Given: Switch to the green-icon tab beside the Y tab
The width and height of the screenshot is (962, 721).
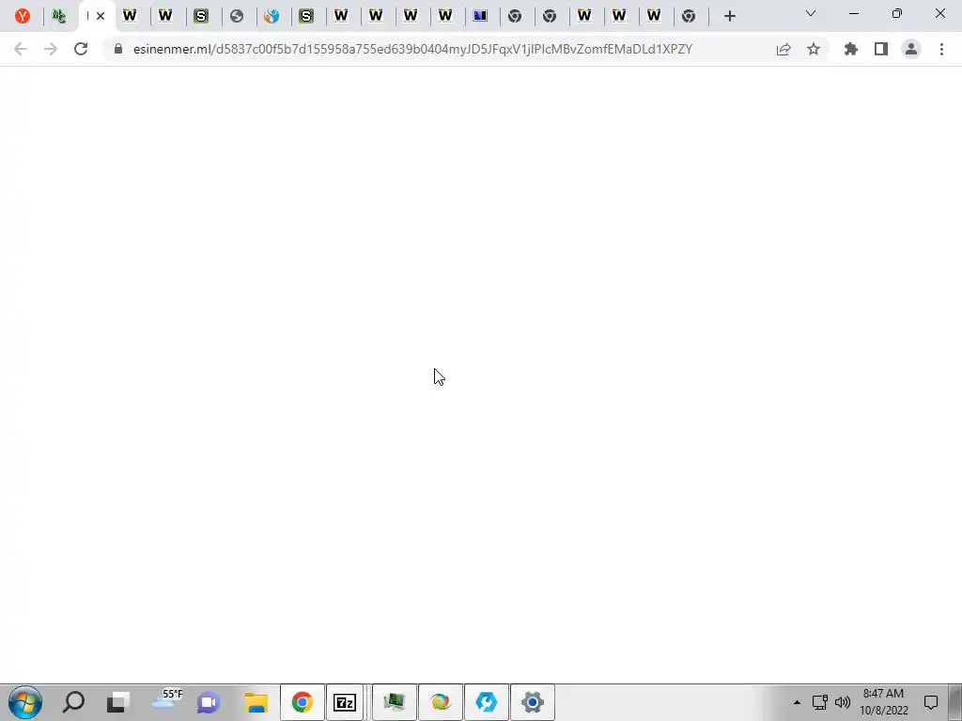Looking at the screenshot, I should tap(59, 16).
